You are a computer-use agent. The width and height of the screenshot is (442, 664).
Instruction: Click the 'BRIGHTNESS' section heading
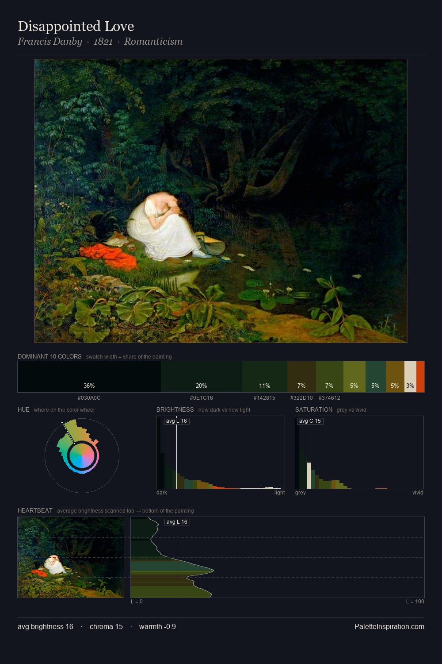175,409
